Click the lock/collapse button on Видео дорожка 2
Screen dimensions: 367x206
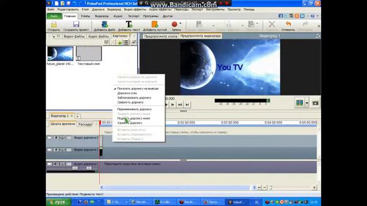(69, 138)
